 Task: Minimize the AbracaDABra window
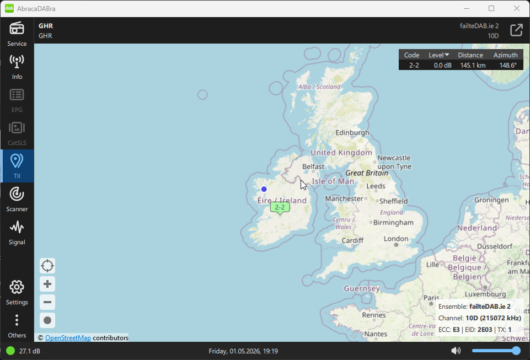point(467,8)
